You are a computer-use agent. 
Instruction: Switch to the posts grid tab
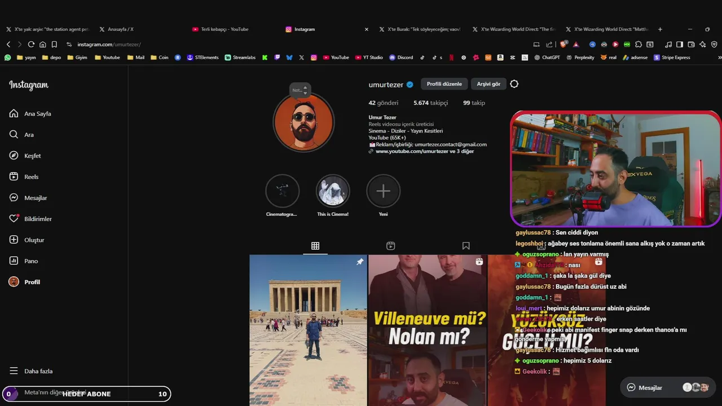pos(315,246)
